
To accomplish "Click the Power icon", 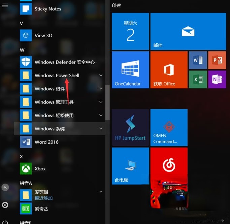I will [5, 222].
